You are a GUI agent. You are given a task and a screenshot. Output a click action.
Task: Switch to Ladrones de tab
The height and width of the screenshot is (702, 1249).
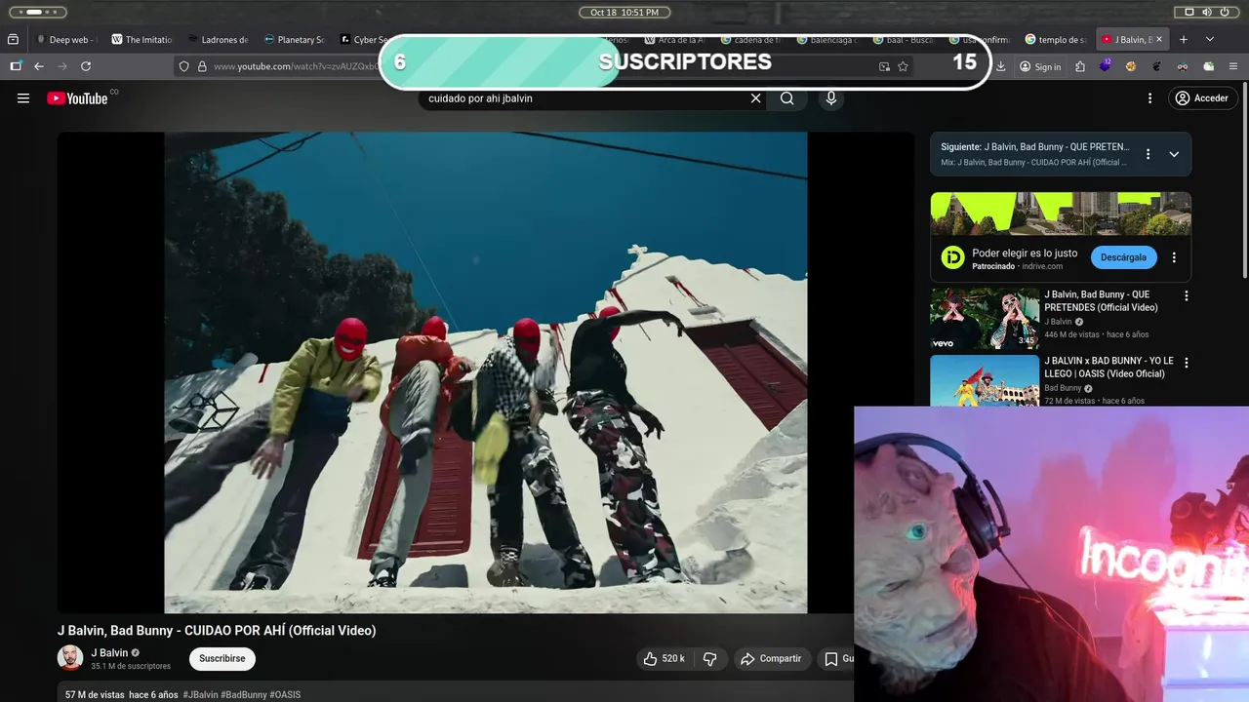[x=217, y=40]
